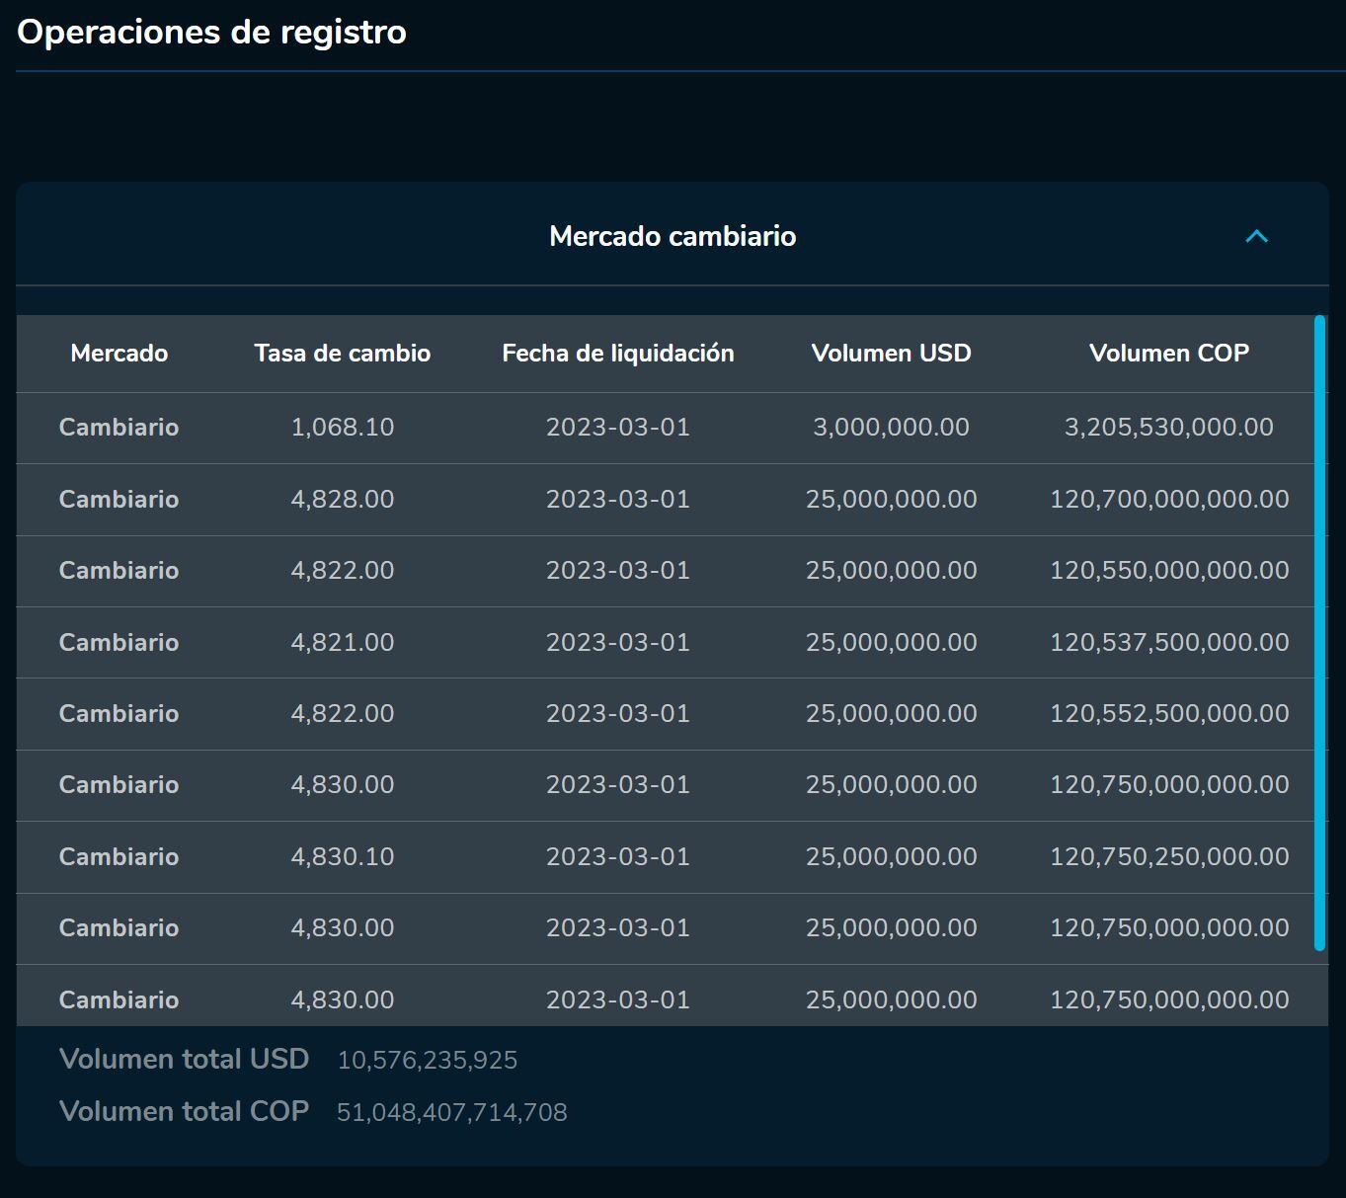The image size is (1346, 1198).
Task: Select the 4,830.10 exchange rate cell
Action: [342, 857]
